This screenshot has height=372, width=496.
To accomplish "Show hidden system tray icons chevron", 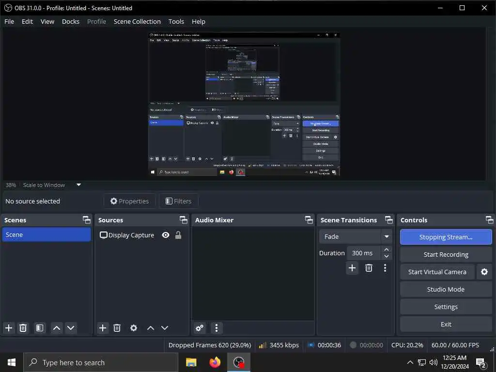I will (410, 362).
